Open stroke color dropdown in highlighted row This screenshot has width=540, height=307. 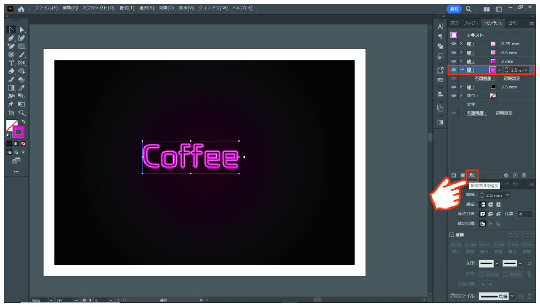pyautogui.click(x=499, y=70)
